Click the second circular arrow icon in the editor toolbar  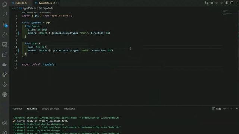coord(221,3)
